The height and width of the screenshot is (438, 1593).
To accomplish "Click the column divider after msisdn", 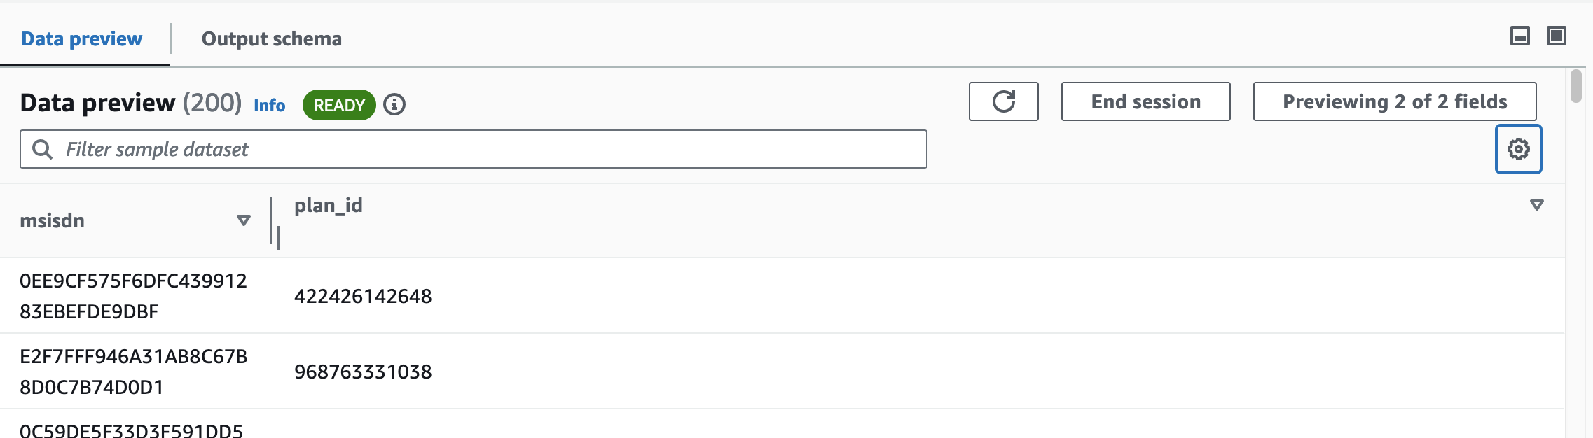I will [x=272, y=220].
